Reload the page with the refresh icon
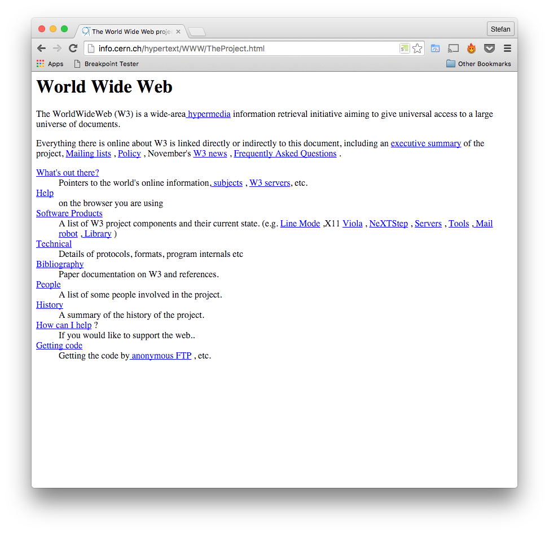 pos(73,49)
